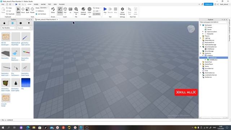Select the Kill All Developer model thumbnail
The width and height of the screenshot is (231, 130).
[x=6, y=37]
